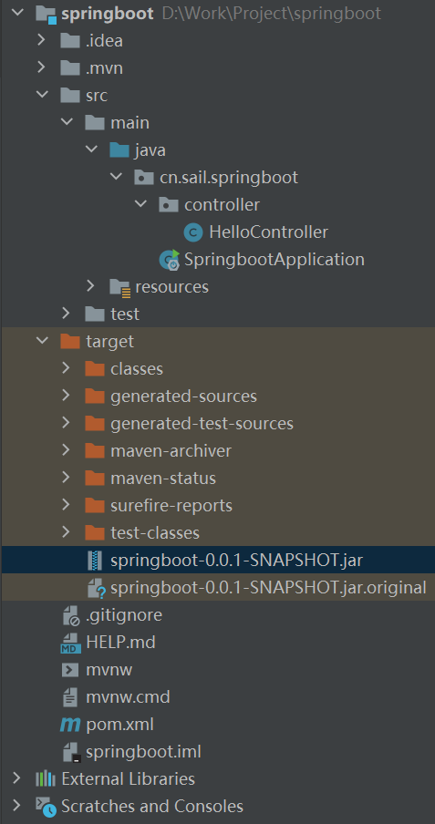Image resolution: width=435 pixels, height=824 pixels.
Task: Click the .mvn folder icon
Action: point(70,67)
